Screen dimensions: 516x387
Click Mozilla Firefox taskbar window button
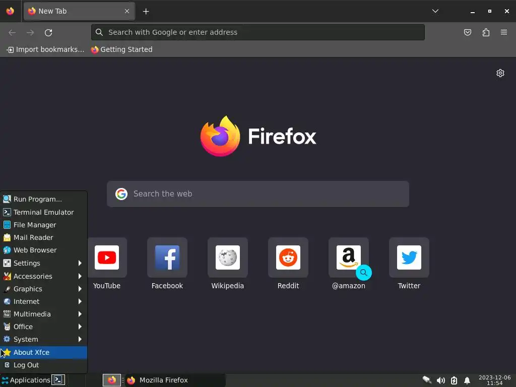(175, 380)
